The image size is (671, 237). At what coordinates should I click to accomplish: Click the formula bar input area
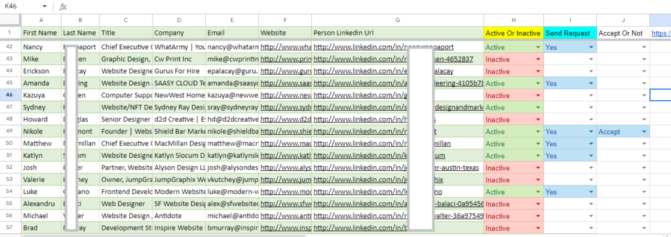pyautogui.click(x=368, y=7)
